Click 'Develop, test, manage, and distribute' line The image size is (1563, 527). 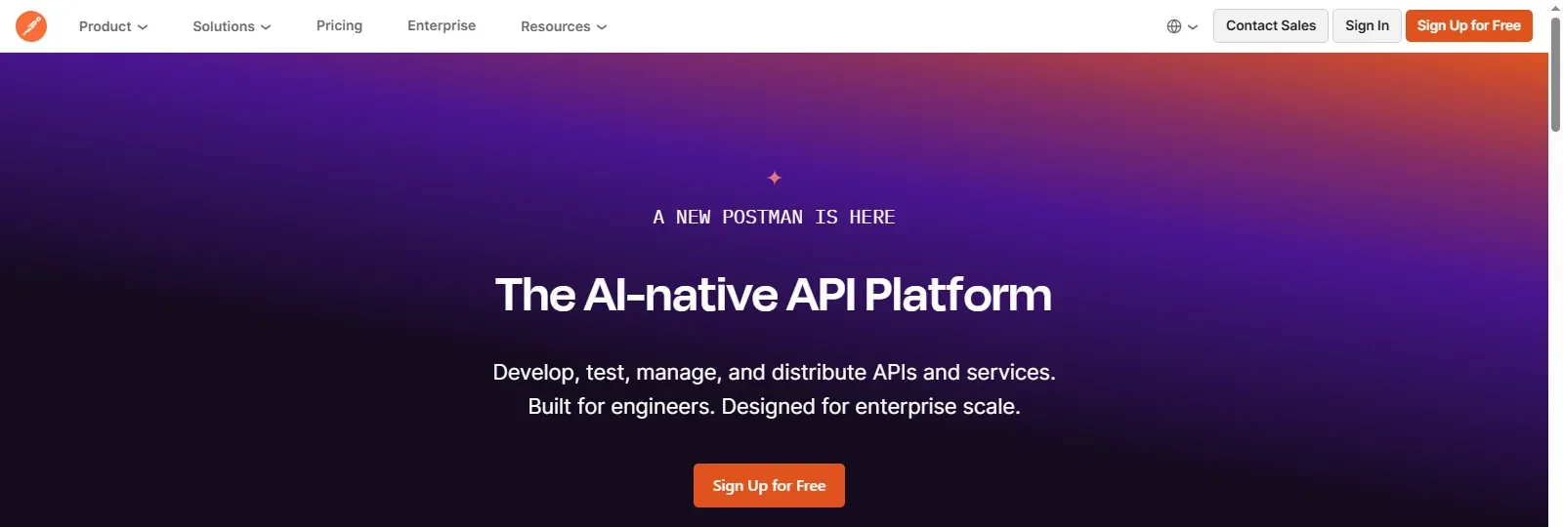pyautogui.click(x=774, y=372)
